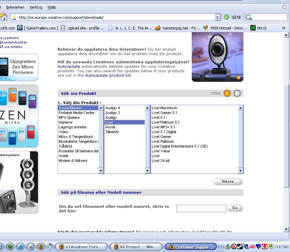Click the play button on the webcam image

239,77
